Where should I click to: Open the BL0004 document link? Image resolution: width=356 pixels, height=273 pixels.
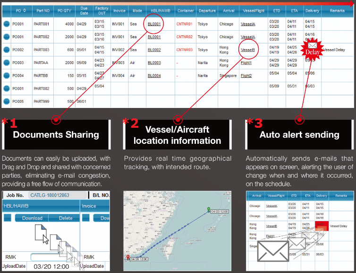point(154,76)
